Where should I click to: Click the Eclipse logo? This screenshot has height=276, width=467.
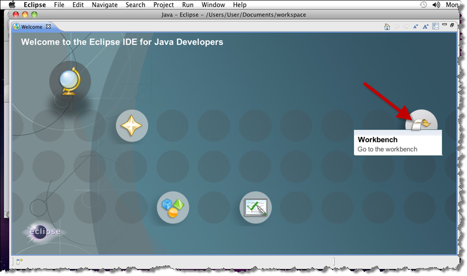(45, 232)
